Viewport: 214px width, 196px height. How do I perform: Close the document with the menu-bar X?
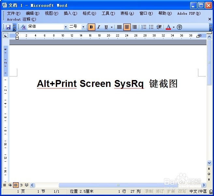(210, 19)
